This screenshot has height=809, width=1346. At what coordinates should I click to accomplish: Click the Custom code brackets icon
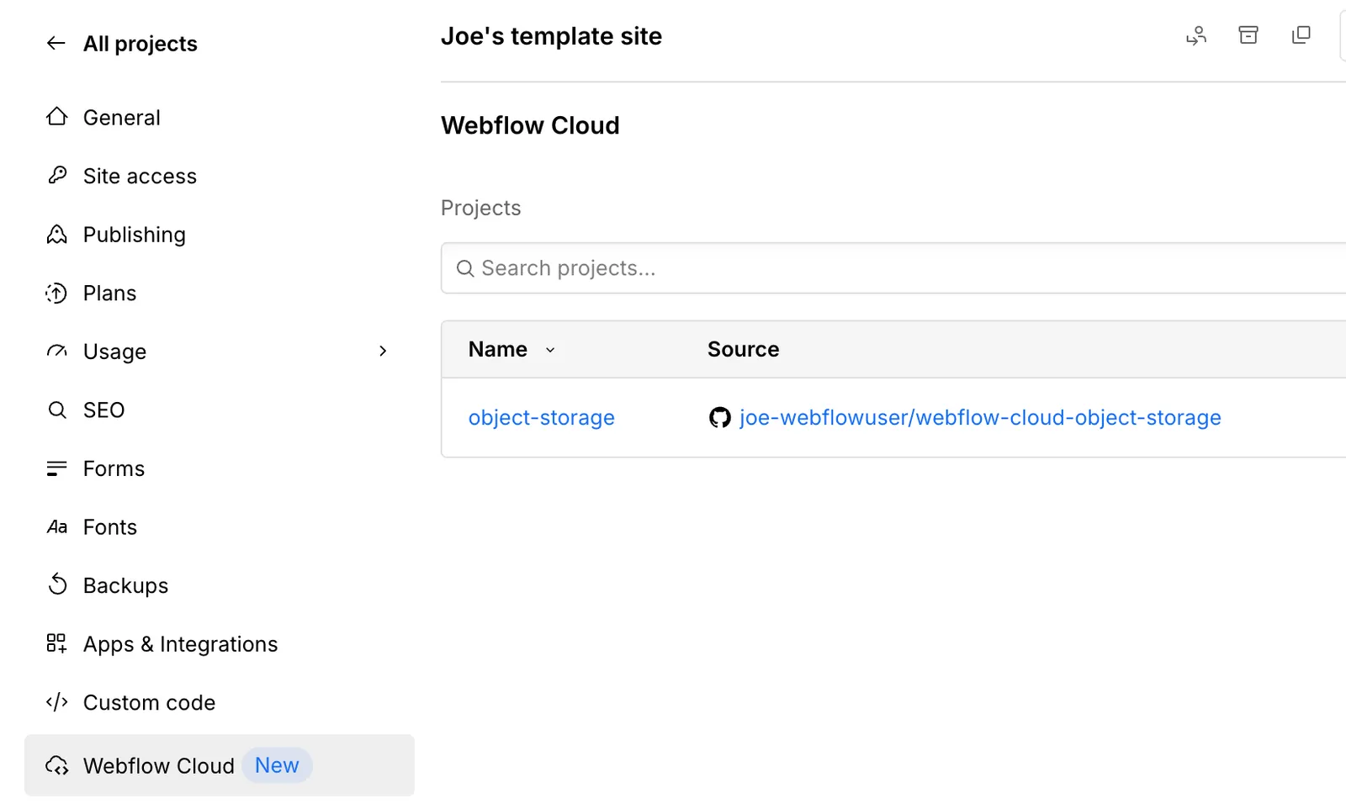56,702
